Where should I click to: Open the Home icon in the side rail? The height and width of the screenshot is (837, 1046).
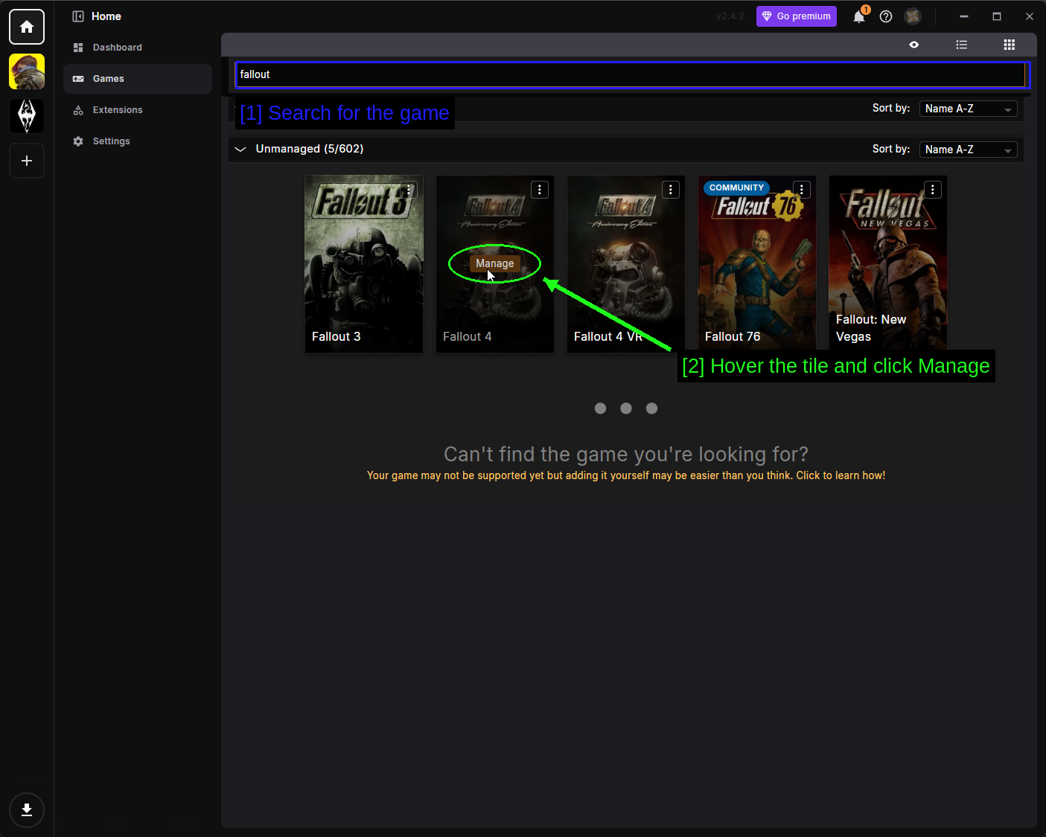click(27, 27)
